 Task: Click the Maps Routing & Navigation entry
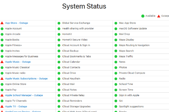134,45
